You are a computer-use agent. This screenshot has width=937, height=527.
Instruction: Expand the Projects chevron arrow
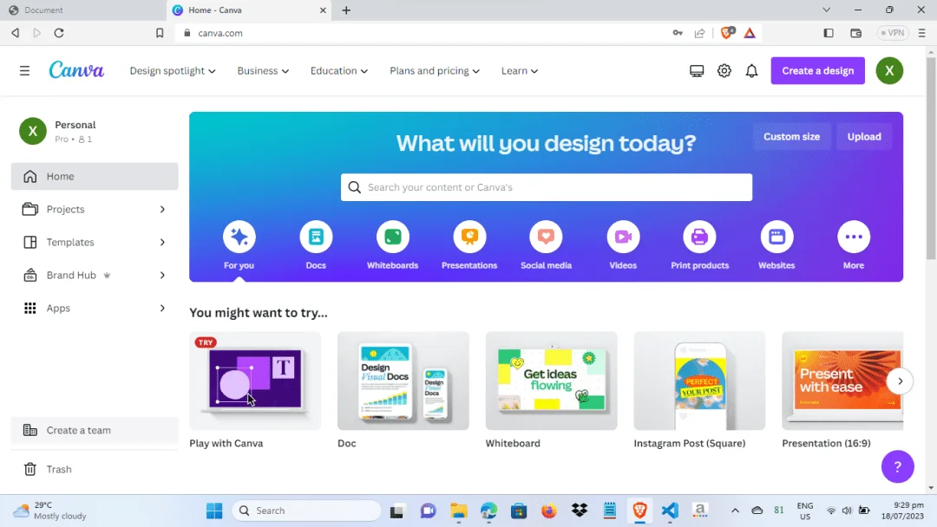[x=162, y=210]
